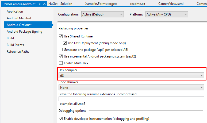Expand the Dex compiler dropdown
The height and width of the screenshot is (123, 207).
coord(131,75)
